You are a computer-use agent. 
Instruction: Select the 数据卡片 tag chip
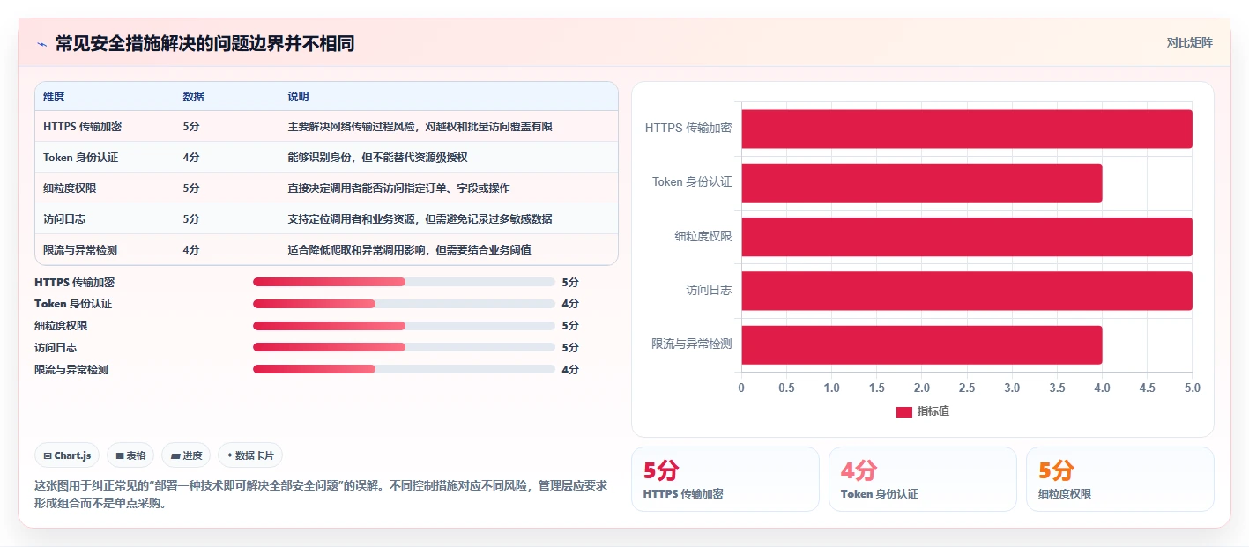pyautogui.click(x=250, y=455)
